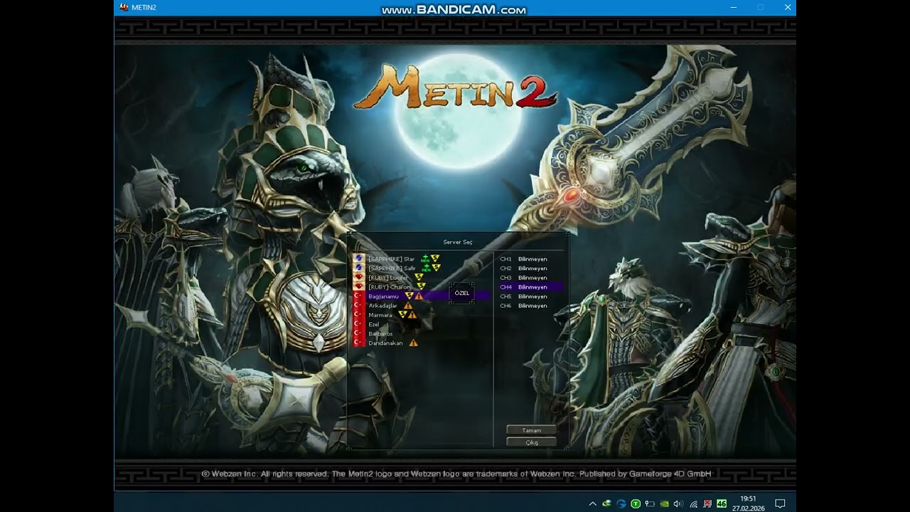The image size is (910, 512).
Task: Exit the game with the Çıkış button
Action: tap(532, 442)
